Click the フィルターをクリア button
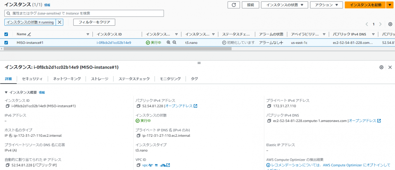This screenshot has height=170, width=395. (94, 22)
